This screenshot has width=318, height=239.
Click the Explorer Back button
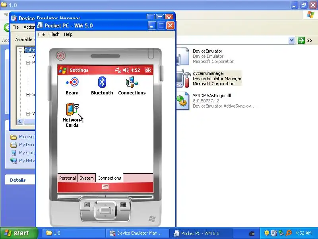[6, 27]
